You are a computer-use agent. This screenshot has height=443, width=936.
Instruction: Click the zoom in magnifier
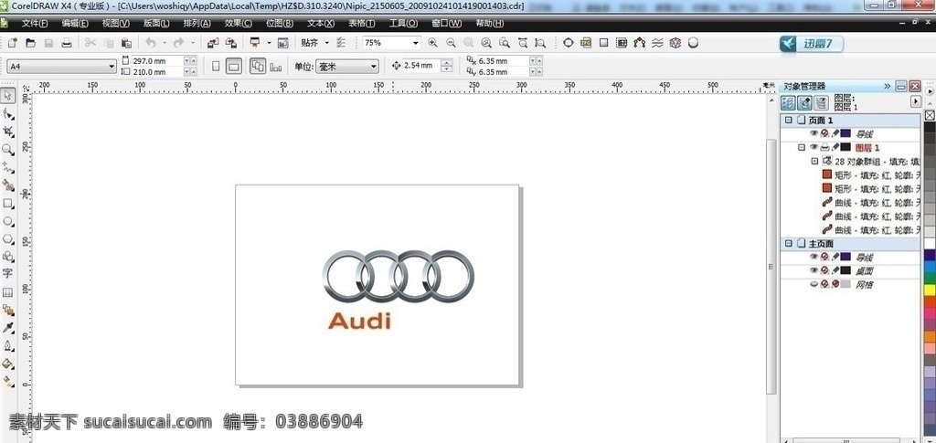(432, 43)
